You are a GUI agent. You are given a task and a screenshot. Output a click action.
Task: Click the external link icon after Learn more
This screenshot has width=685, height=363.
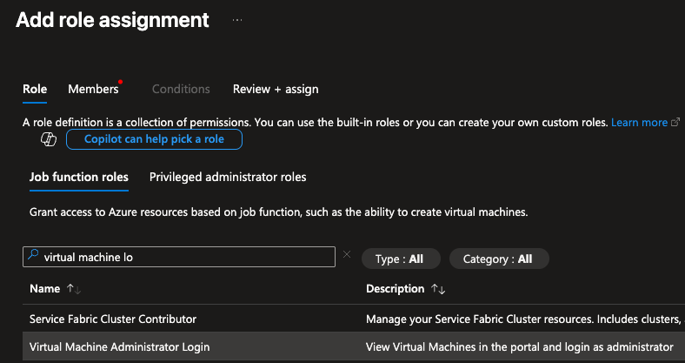click(x=675, y=123)
